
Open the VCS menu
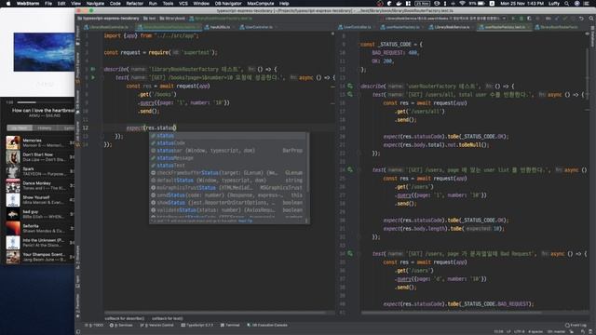[x=183, y=4]
